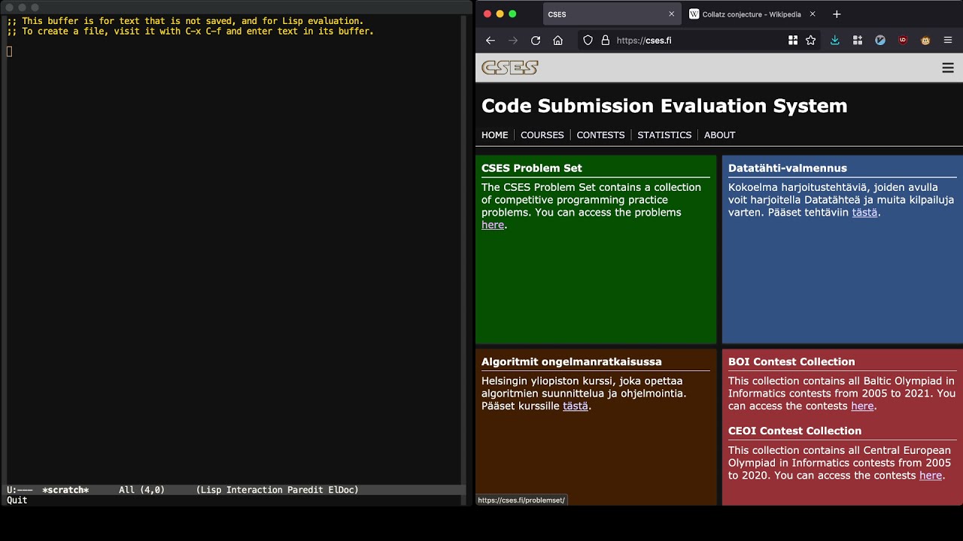Click the Emacs mode line status flags 'U:---'
This screenshot has height=541, width=963.
(x=20, y=490)
